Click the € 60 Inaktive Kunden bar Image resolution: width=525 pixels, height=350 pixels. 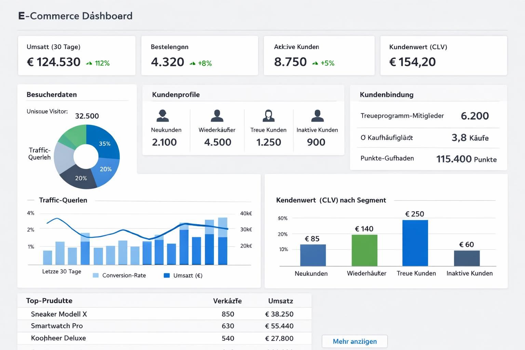467,258
